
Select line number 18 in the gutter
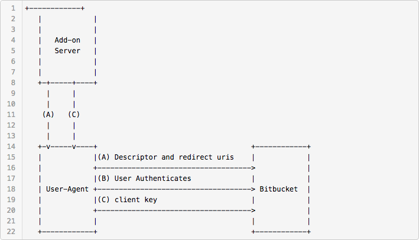point(11,189)
